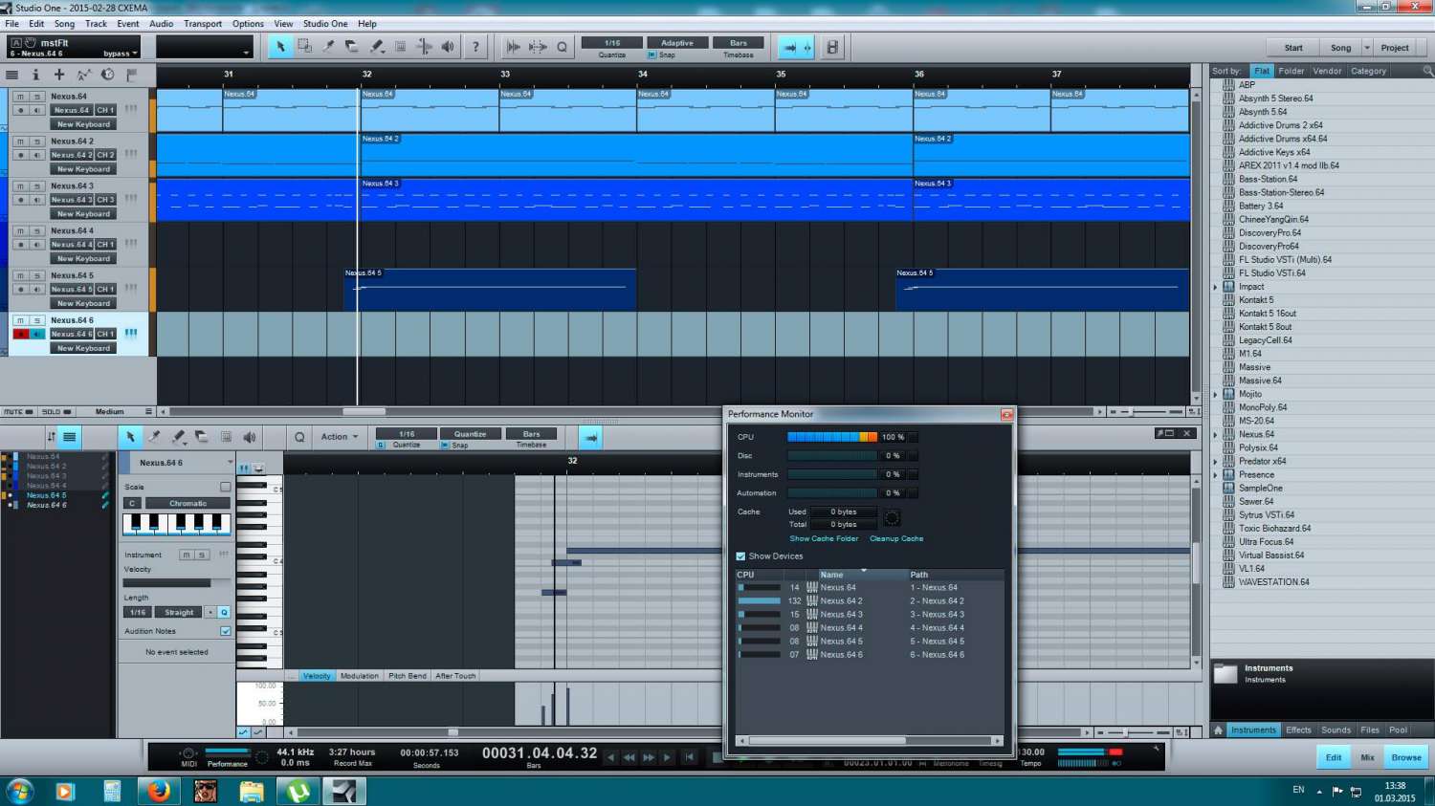Select the Mute tool in main toolbar

point(401,47)
